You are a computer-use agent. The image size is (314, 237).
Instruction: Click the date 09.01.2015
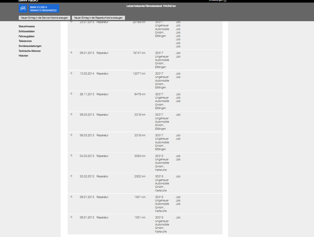point(87,53)
